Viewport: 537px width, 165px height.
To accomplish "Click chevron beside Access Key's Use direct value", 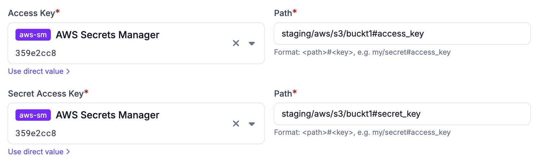I will tap(68, 71).
